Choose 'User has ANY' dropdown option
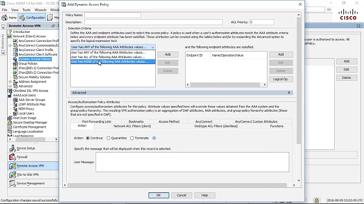364x204 pixels. [113, 53]
